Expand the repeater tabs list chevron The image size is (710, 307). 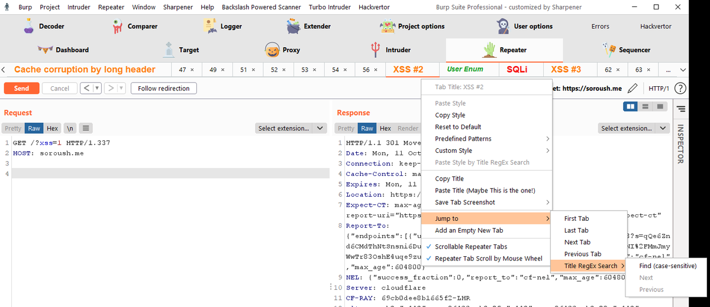click(683, 70)
